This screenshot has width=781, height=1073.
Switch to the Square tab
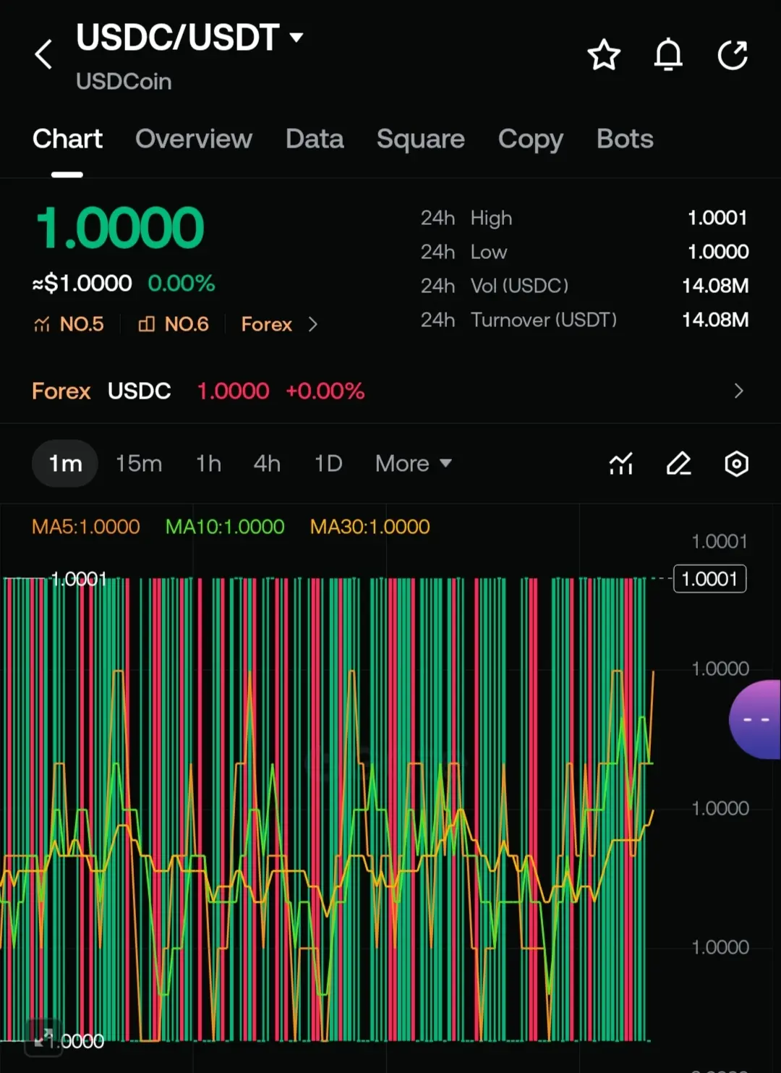click(421, 139)
